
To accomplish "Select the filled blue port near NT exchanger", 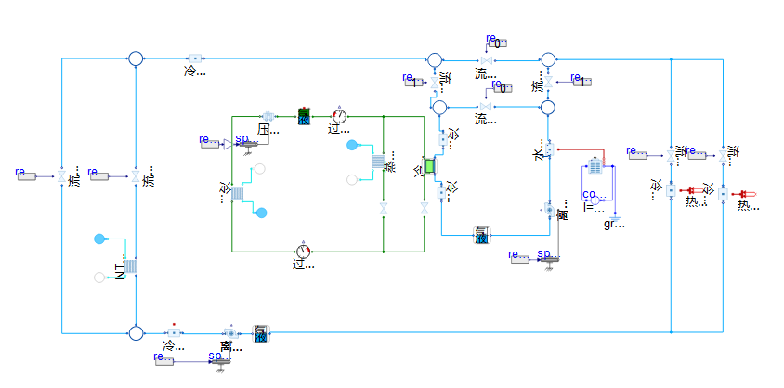I will [100, 239].
